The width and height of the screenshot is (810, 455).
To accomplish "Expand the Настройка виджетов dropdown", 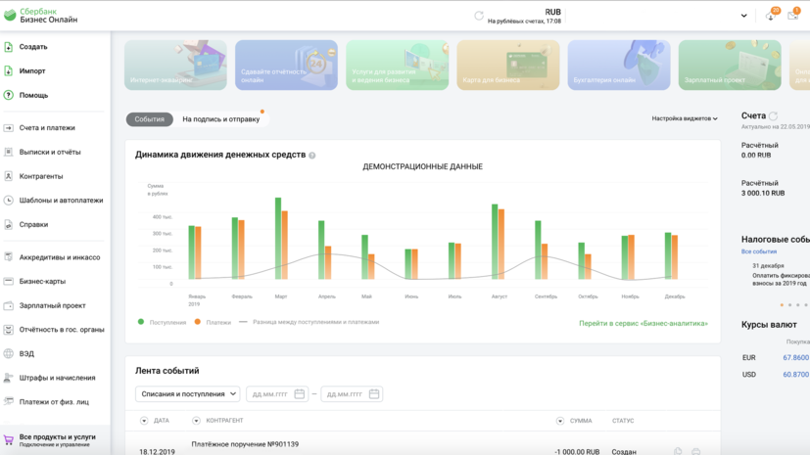I will click(685, 118).
